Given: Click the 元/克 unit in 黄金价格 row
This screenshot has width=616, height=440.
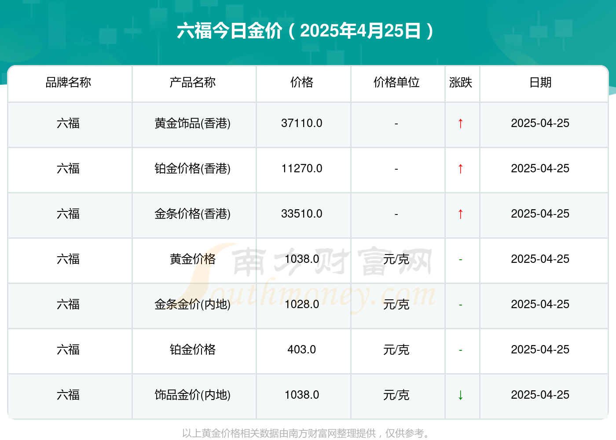Looking at the screenshot, I should tap(396, 259).
